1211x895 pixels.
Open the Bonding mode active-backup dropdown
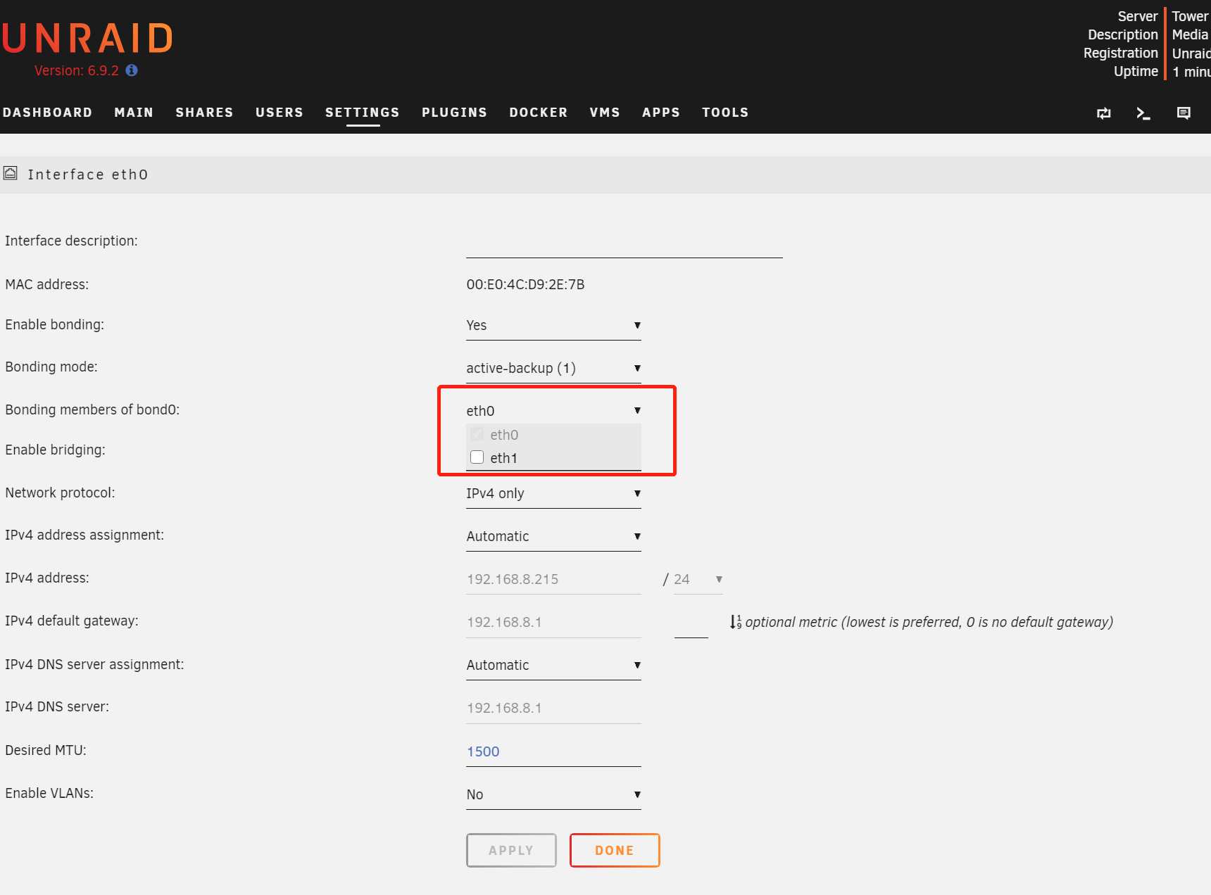(553, 368)
